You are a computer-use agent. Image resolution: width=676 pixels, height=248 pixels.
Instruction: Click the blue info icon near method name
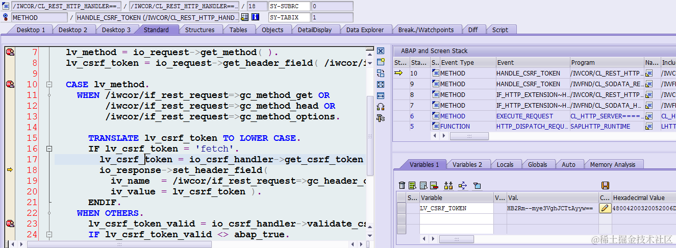tap(256, 17)
